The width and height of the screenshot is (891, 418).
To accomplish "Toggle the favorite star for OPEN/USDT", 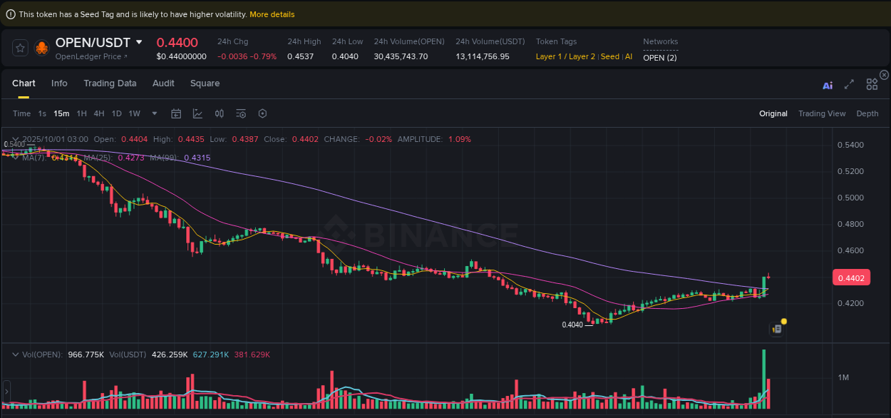I will (x=19, y=48).
